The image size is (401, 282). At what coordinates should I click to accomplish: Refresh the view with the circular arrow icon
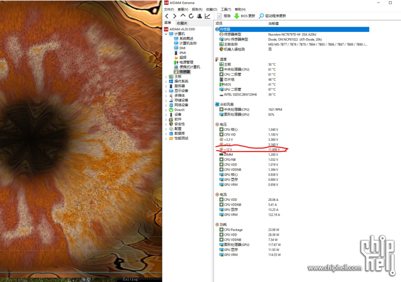coord(191,16)
